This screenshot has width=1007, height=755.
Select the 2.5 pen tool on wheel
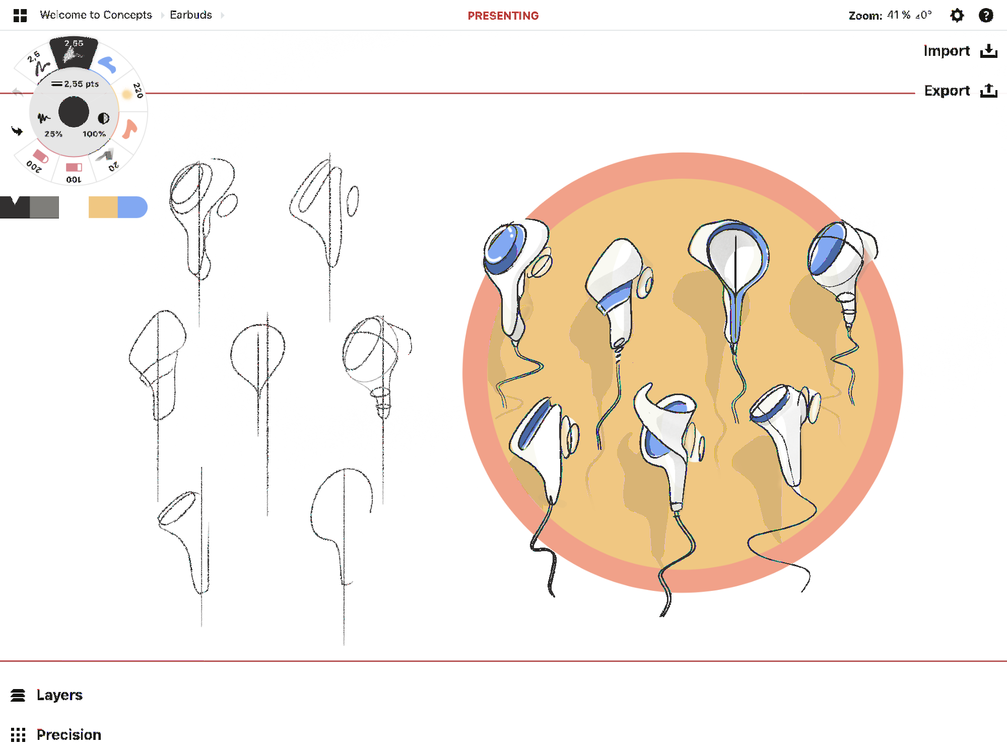(38, 63)
